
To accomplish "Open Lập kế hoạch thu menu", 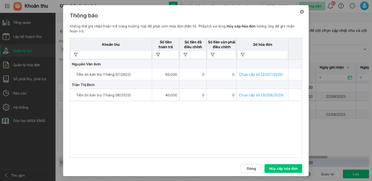I will pyautogui.click(x=27, y=37).
